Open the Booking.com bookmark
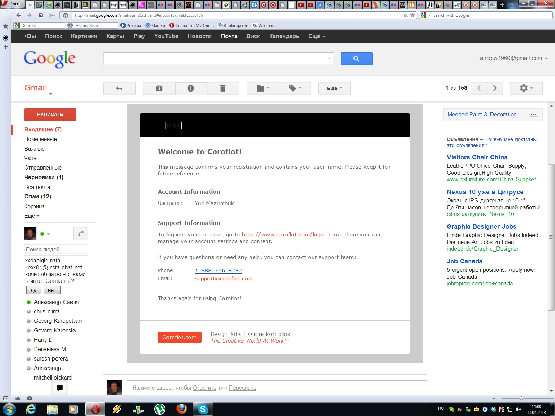555x416 pixels. pyautogui.click(x=233, y=26)
